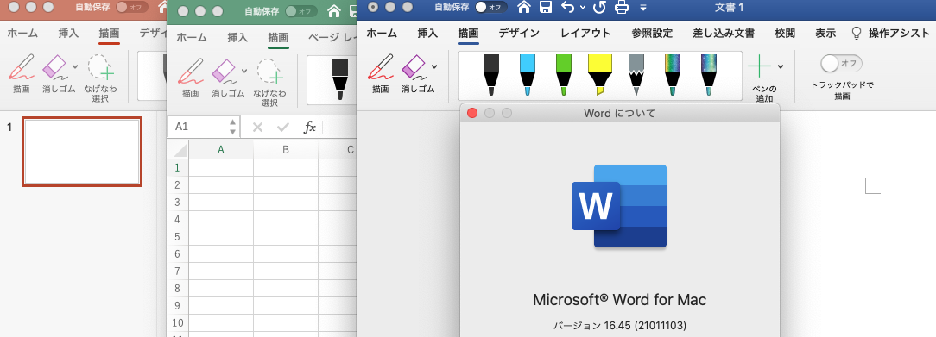Select the black pen in Word
The image size is (936, 337).
490,75
